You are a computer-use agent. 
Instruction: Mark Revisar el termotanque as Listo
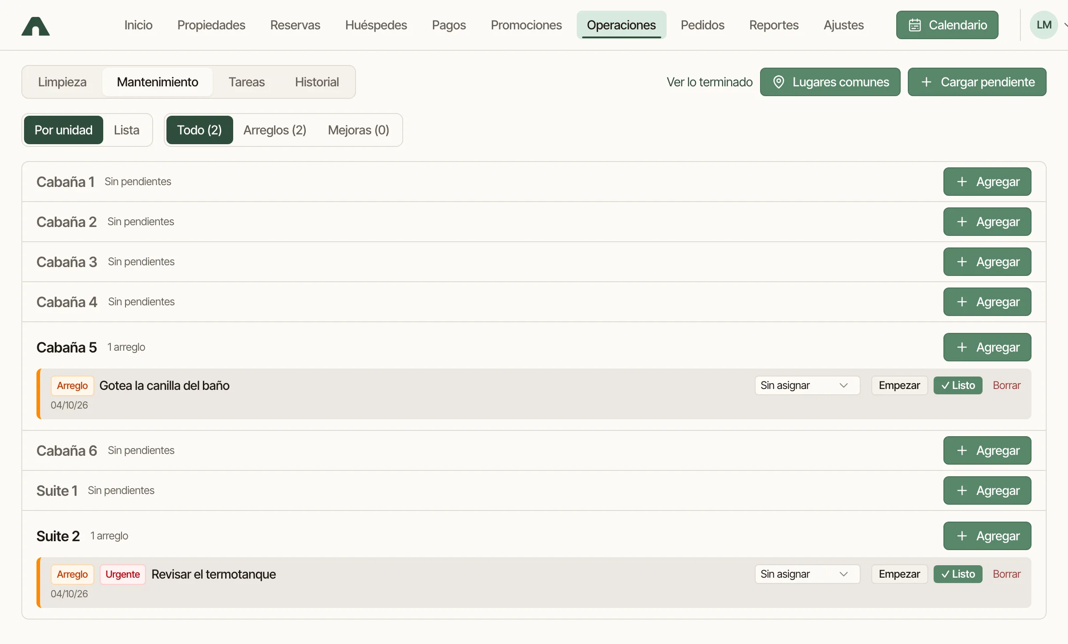pos(958,574)
